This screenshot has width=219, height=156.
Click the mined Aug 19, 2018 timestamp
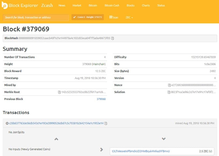(195, 123)
